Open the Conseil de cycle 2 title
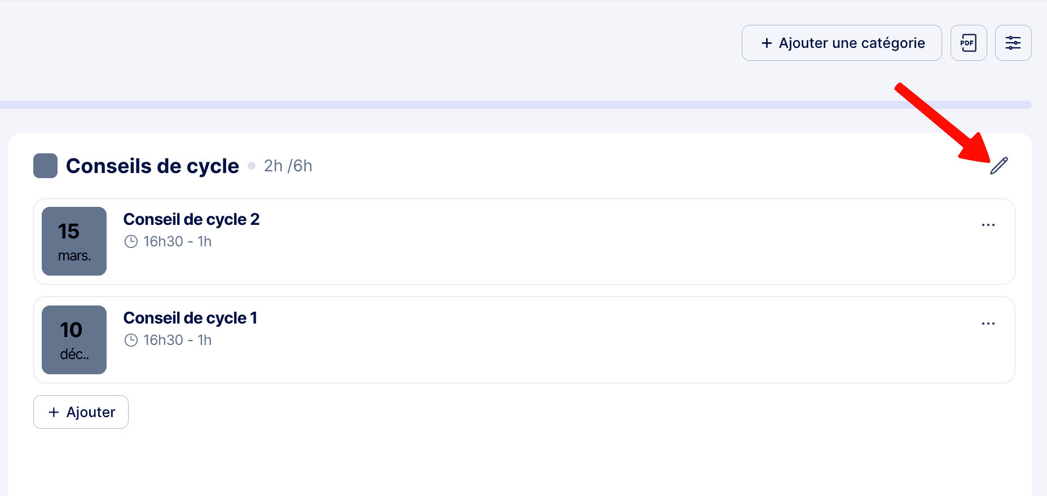The width and height of the screenshot is (1047, 496). 191,219
